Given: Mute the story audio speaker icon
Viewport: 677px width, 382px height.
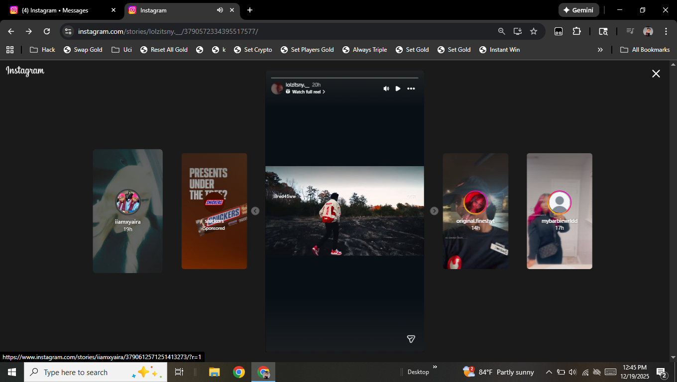Looking at the screenshot, I should click(386, 89).
